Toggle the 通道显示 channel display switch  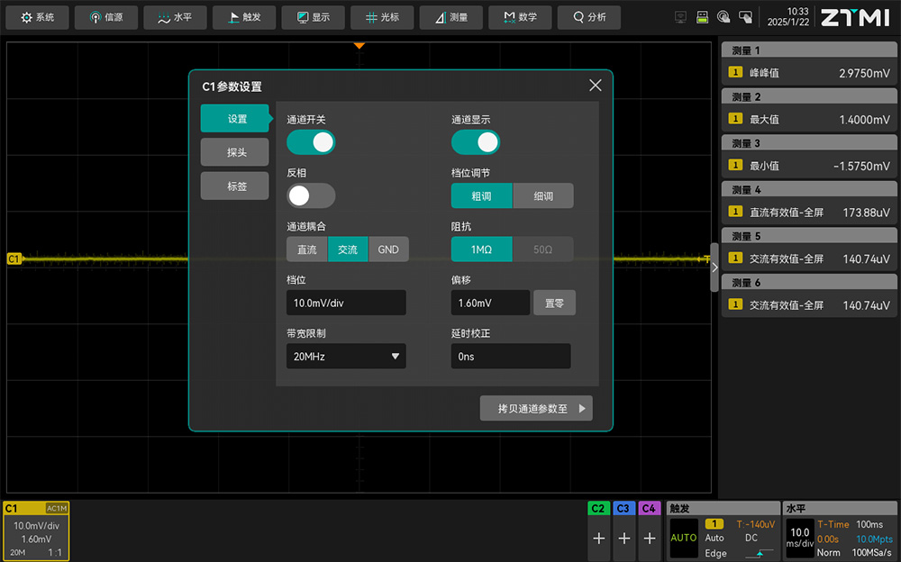click(475, 142)
